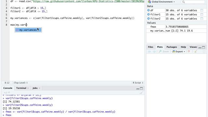Switch to the Viewer tab

pos(193,47)
